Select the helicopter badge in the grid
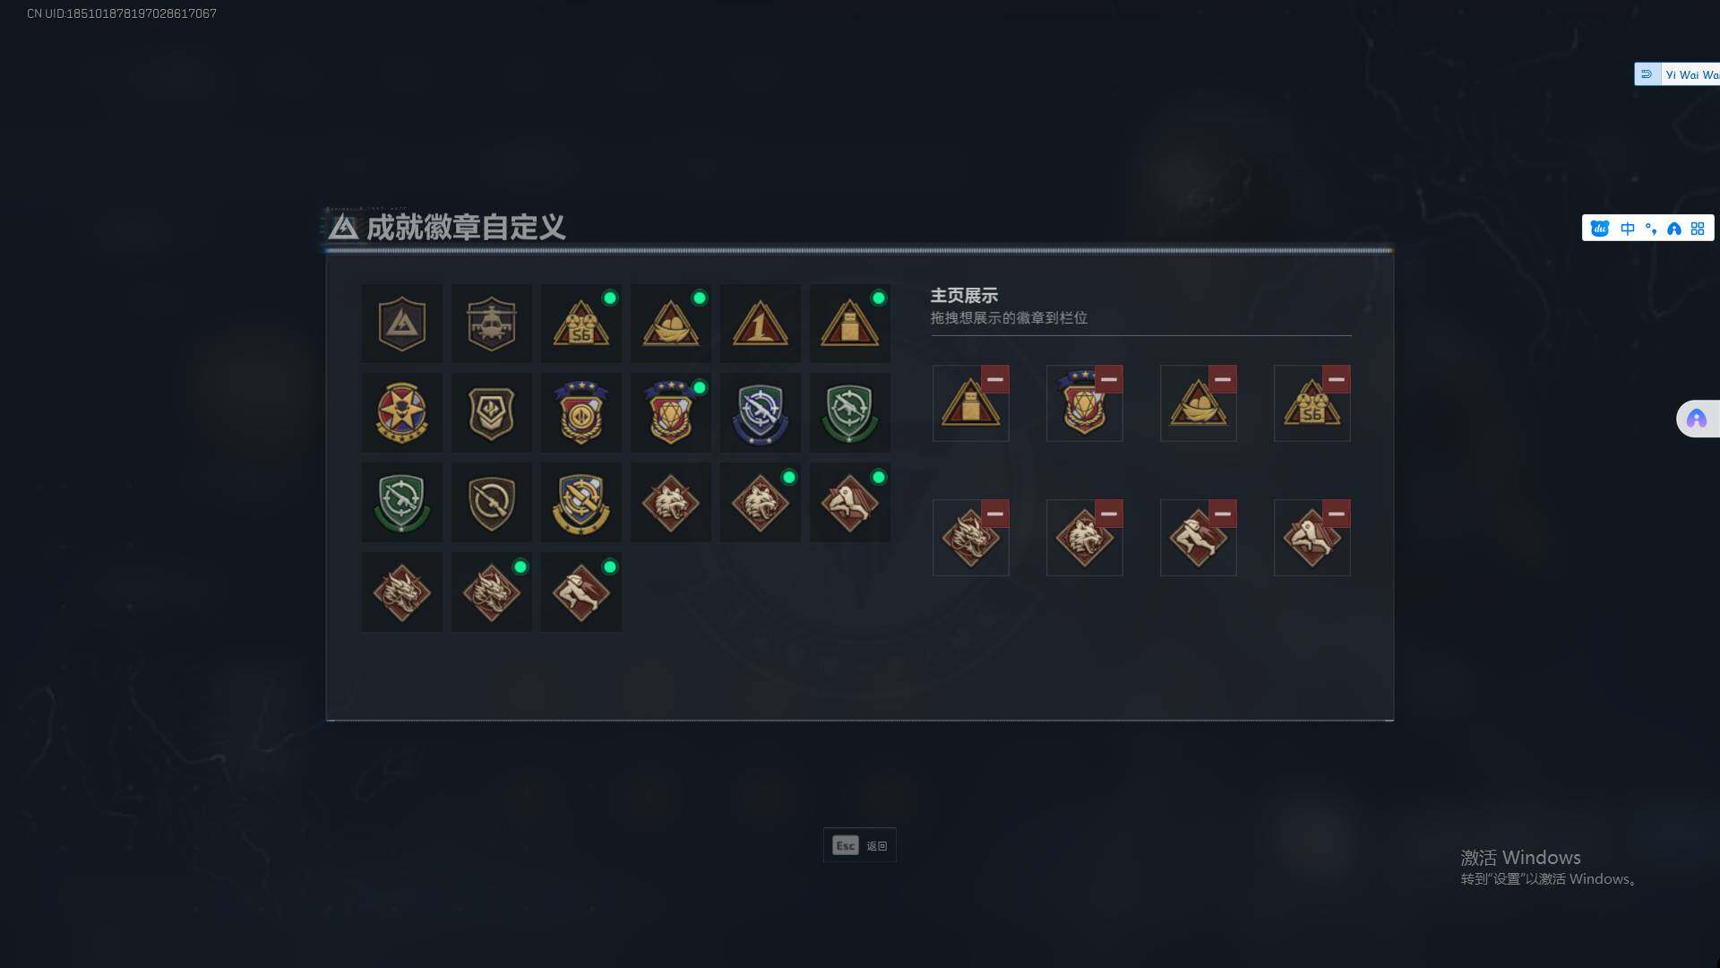 click(491, 324)
